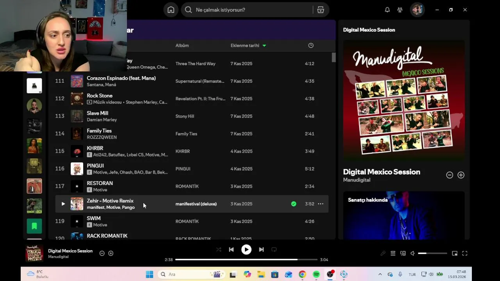The image size is (500, 281).
Task: Open Friend Activity icon
Action: click(400, 10)
